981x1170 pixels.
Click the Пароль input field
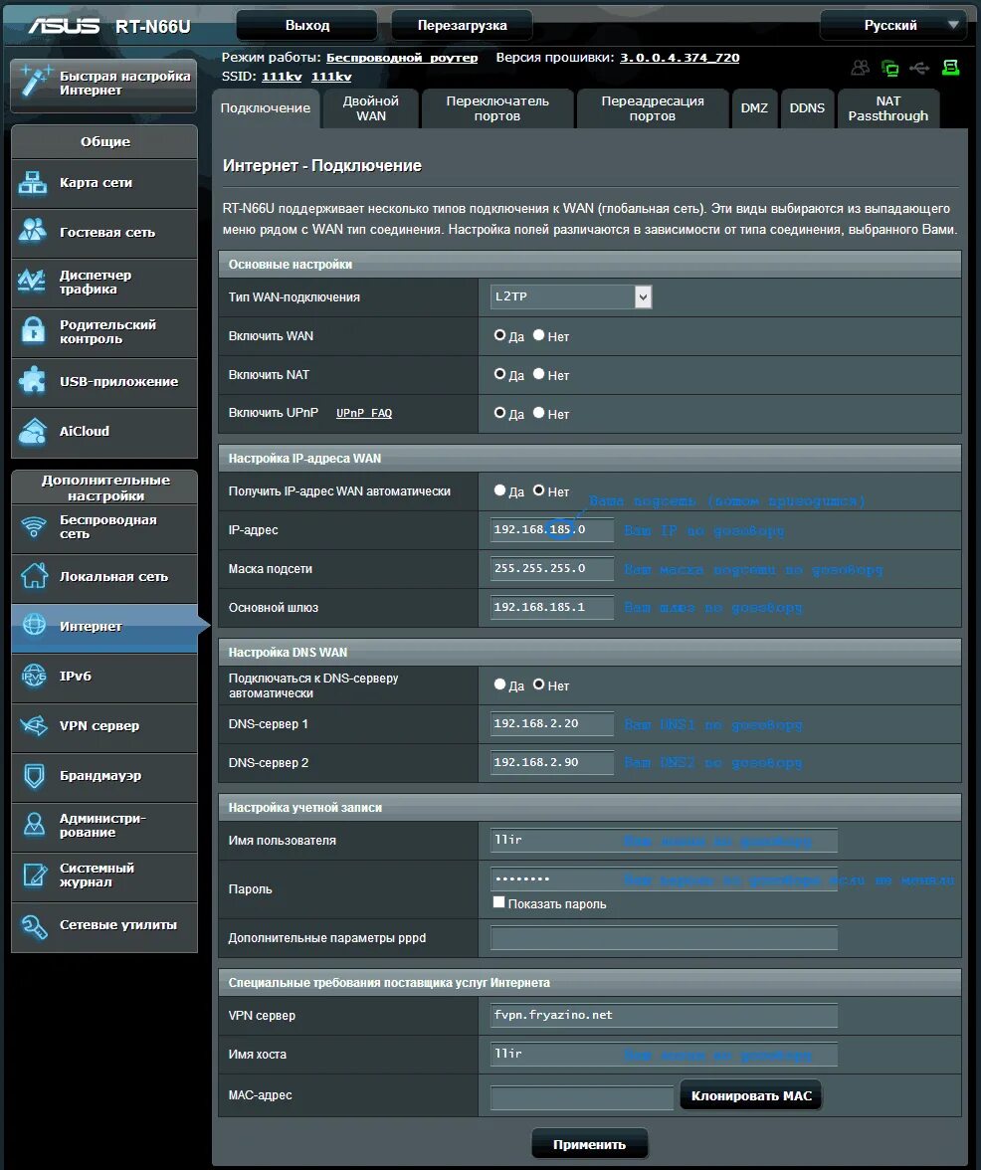[664, 879]
